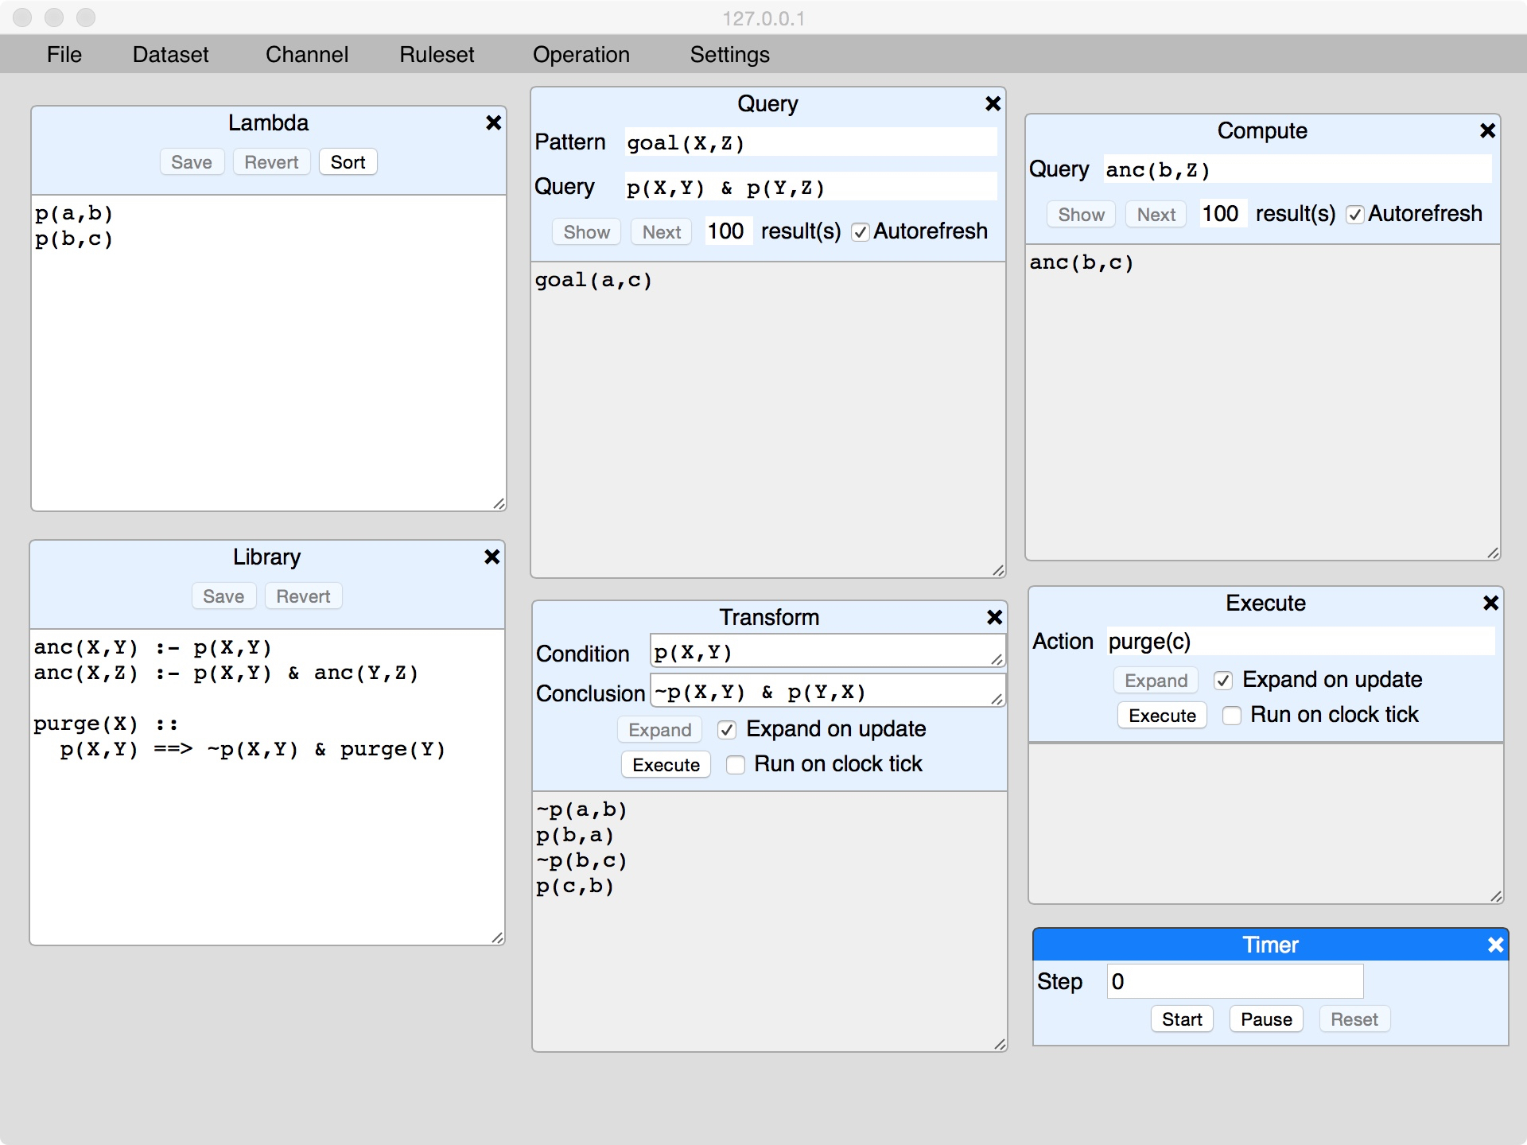
Task: Open the Ruleset menu
Action: (437, 54)
